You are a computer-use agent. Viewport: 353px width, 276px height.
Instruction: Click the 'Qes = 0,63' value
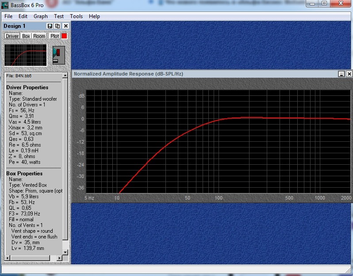(x=21, y=139)
